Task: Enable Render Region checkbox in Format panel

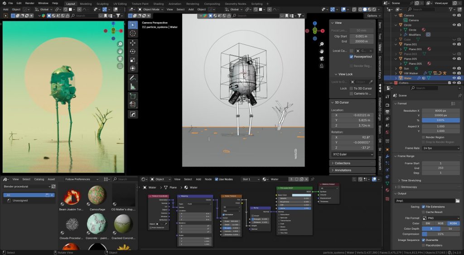Action: pyautogui.click(x=424, y=137)
